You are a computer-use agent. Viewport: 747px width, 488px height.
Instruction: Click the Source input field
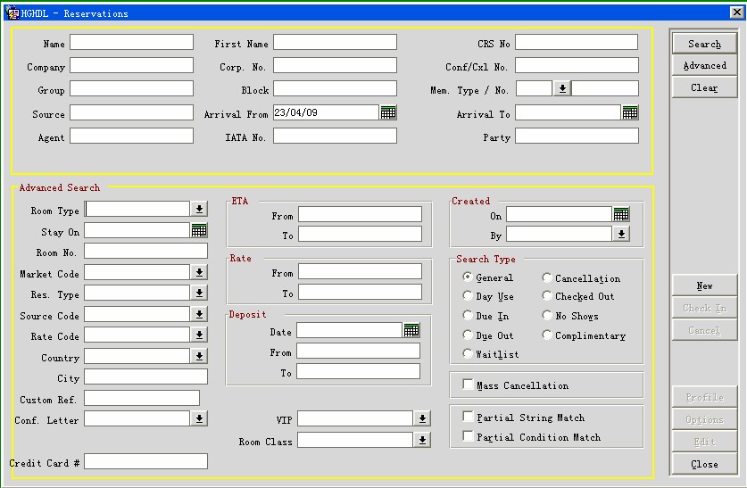tap(131, 112)
